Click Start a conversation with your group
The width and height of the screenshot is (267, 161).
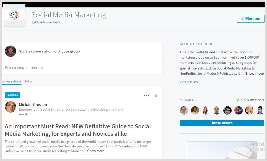tap(50, 51)
